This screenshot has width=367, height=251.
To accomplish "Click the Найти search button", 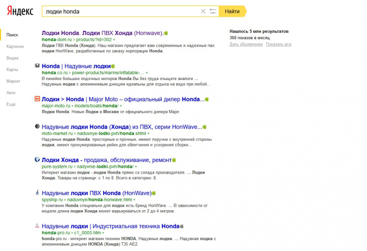I will [x=232, y=11].
